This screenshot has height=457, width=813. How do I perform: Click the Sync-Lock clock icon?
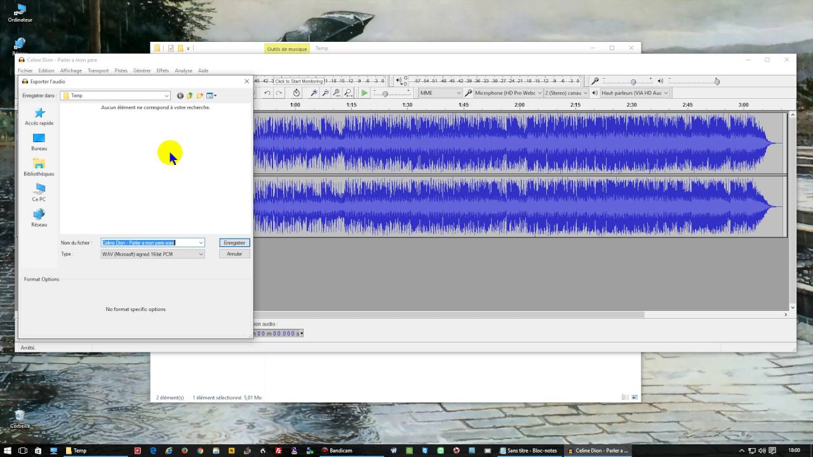coord(297,93)
